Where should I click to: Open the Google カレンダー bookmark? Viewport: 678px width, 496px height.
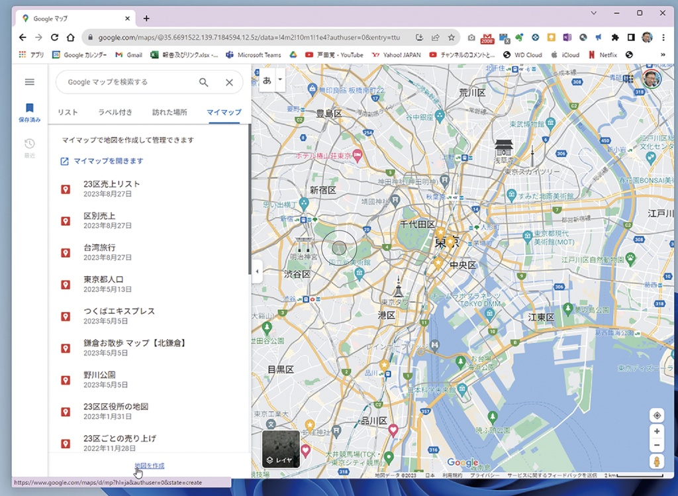click(x=79, y=55)
